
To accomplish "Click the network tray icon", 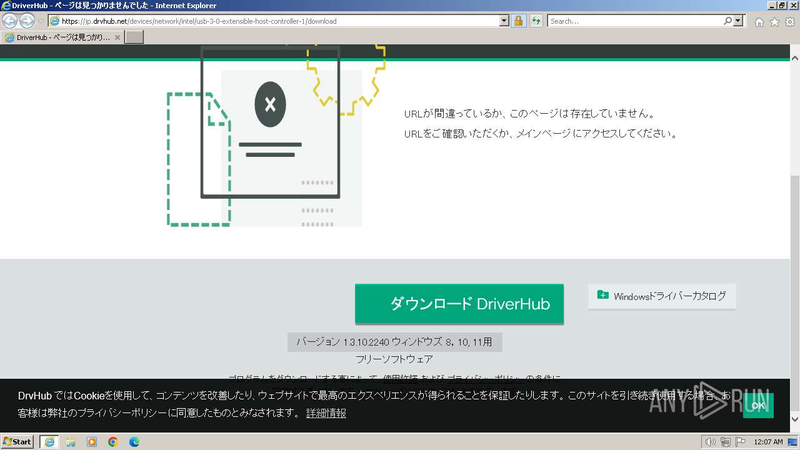I will [x=725, y=442].
